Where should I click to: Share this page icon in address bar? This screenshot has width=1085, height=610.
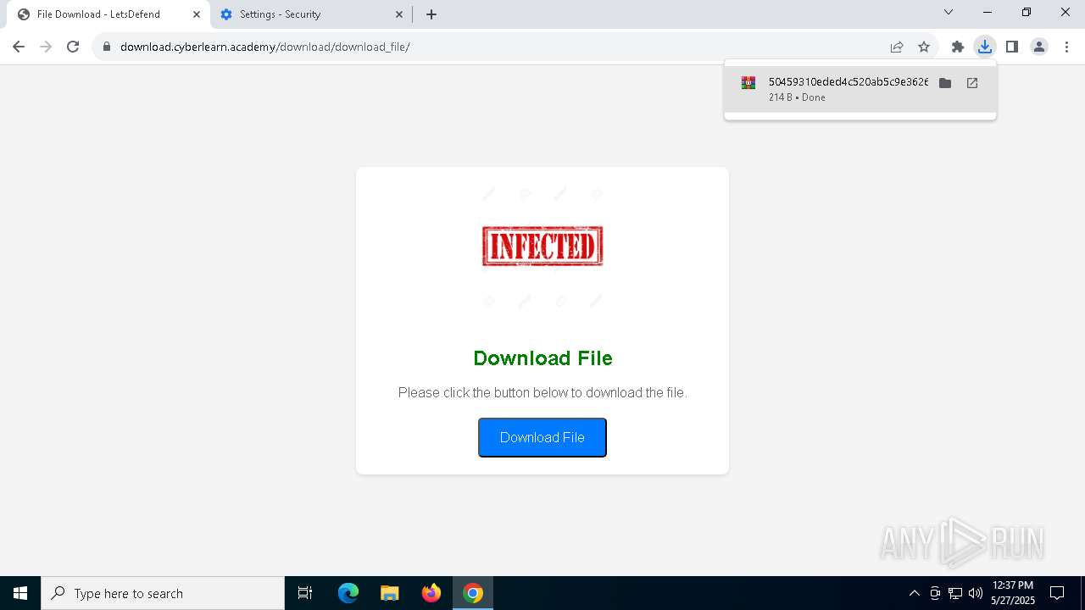(897, 47)
